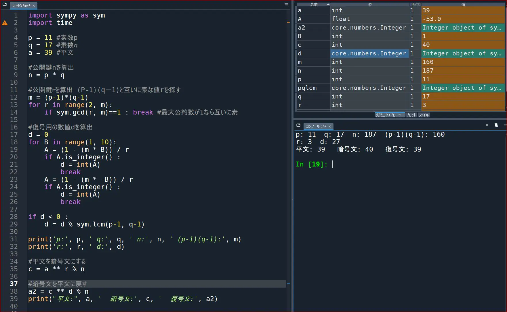Click line number 37 in editor gutter

(x=14, y=284)
